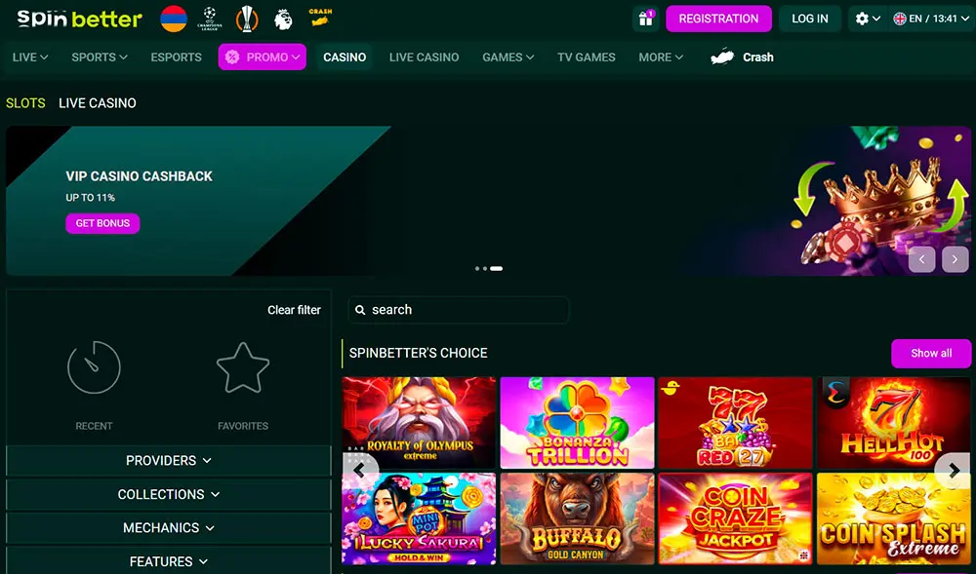This screenshot has height=574, width=976.
Task: Show all Spinbetter's Choice games
Action: coord(930,353)
